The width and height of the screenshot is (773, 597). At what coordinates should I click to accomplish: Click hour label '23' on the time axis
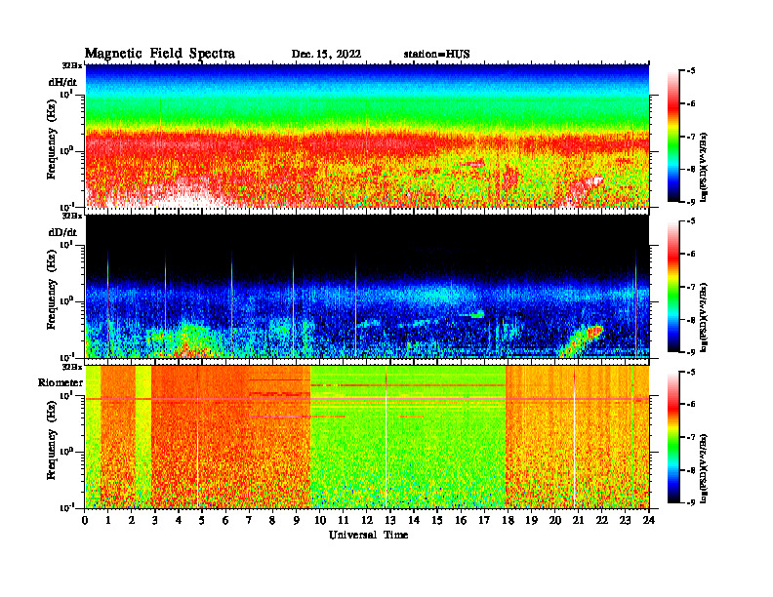625,521
